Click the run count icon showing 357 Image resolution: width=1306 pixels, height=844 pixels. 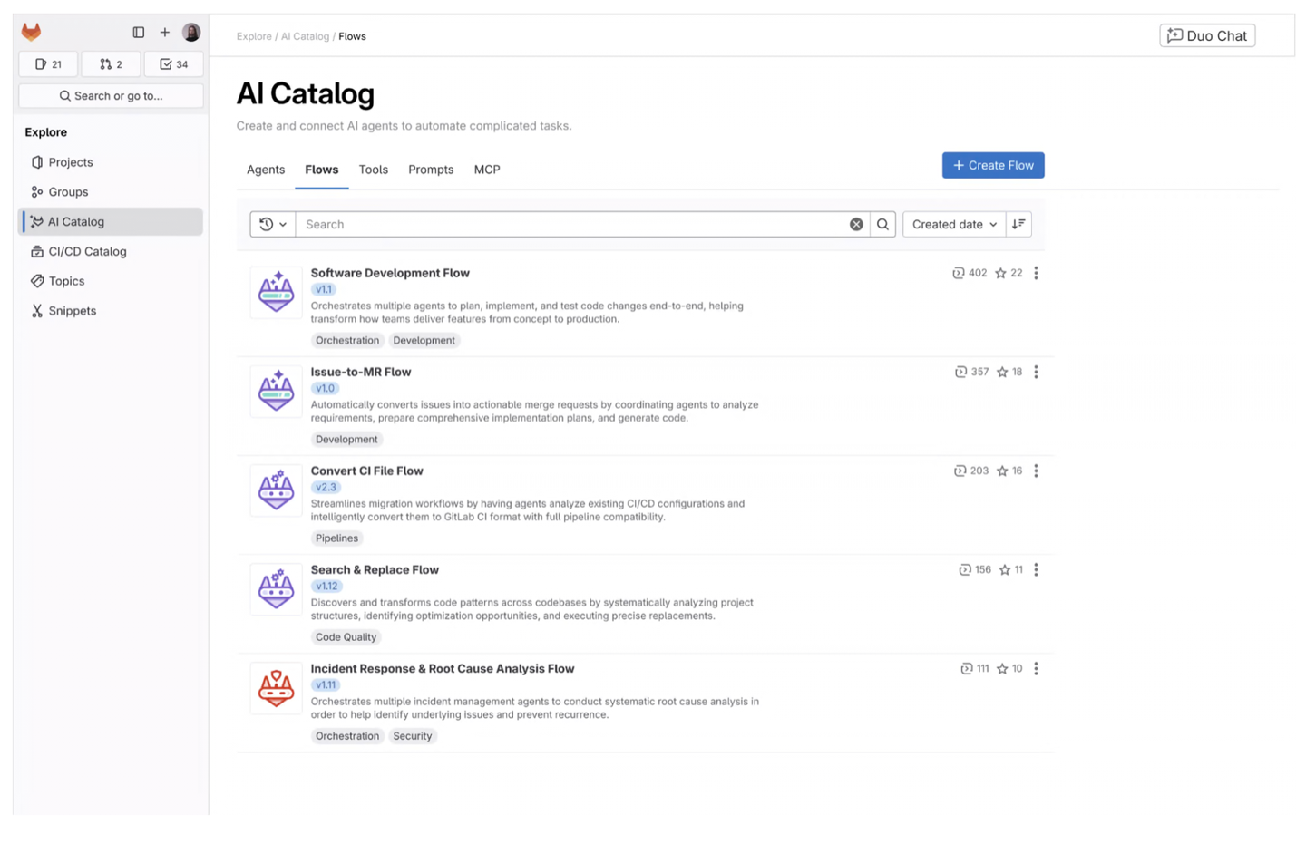pyautogui.click(x=961, y=373)
